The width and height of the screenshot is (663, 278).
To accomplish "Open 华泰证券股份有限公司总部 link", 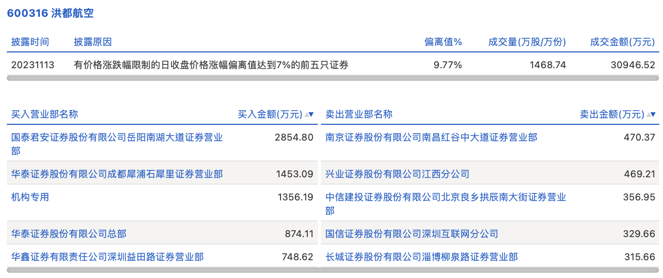I will (69, 233).
